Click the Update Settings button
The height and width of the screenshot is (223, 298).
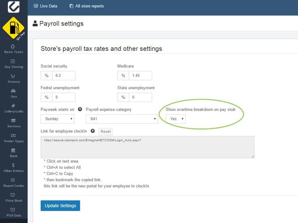[x=60, y=206]
